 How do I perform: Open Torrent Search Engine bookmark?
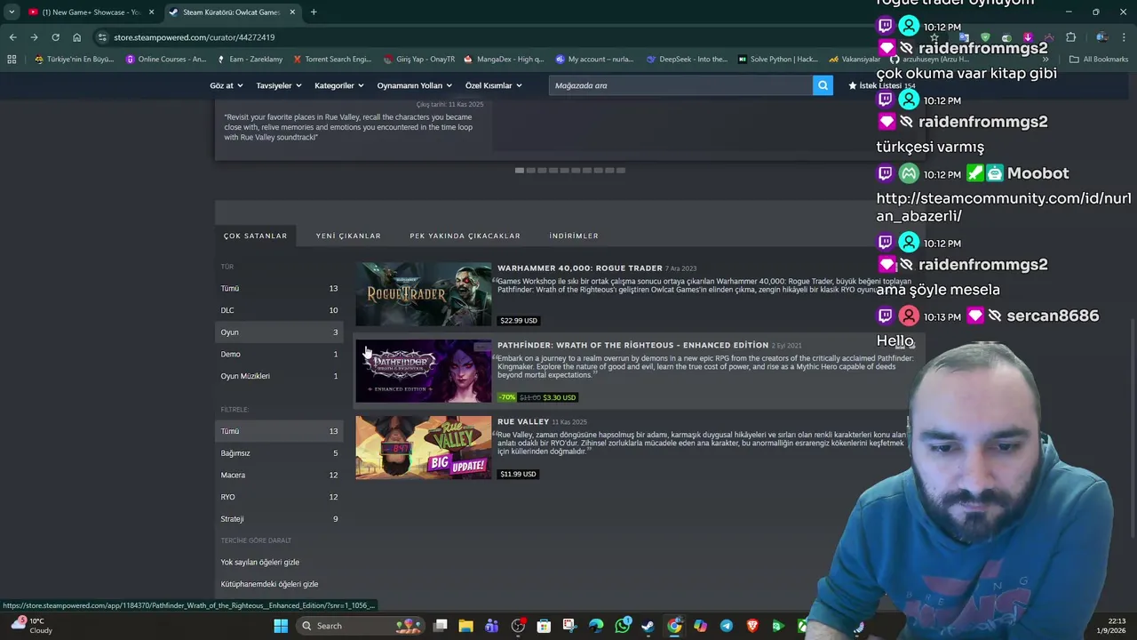(x=332, y=60)
